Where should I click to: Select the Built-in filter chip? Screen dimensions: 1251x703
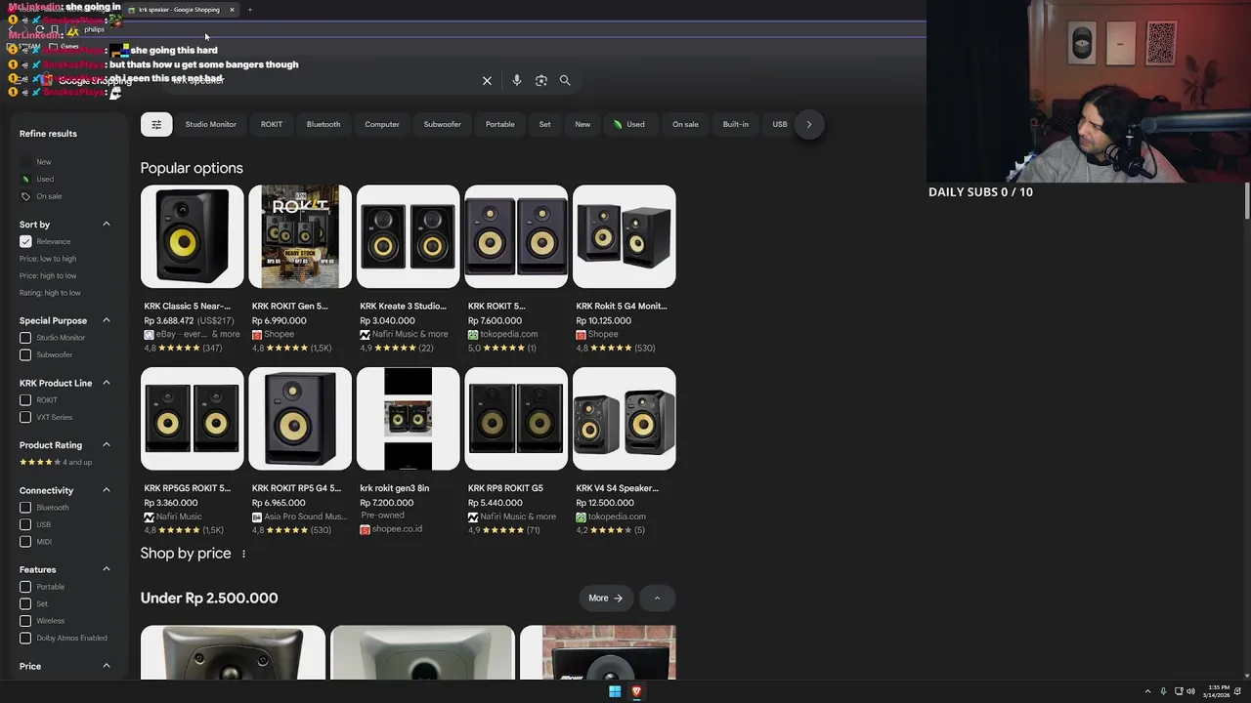point(735,124)
